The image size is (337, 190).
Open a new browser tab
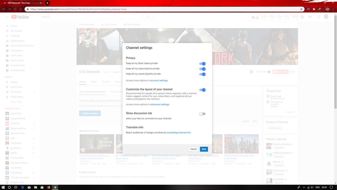(47, 3)
